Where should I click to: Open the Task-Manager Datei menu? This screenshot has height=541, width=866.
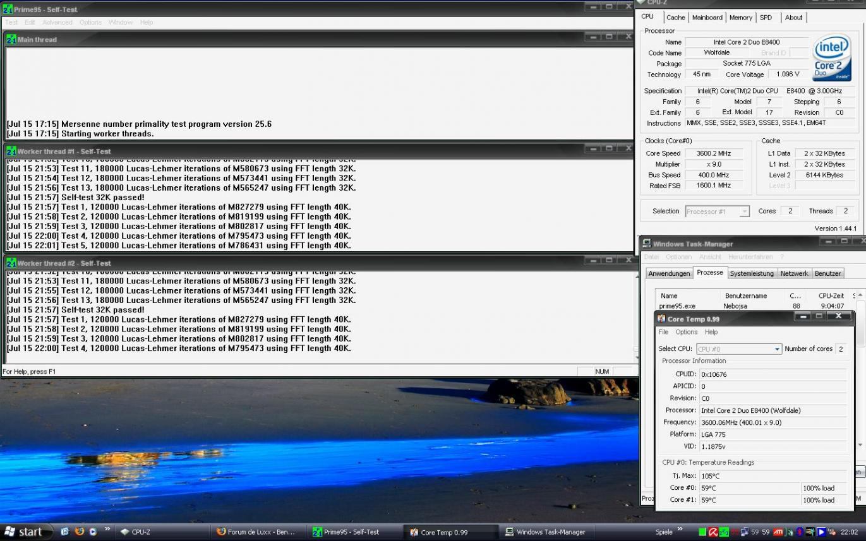point(651,257)
